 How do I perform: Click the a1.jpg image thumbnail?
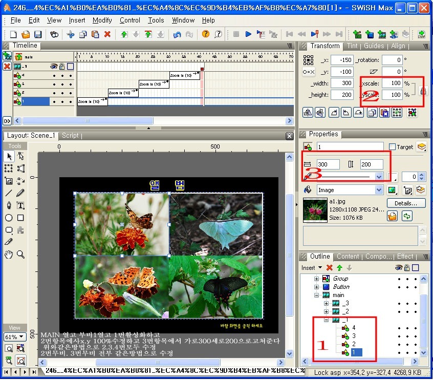tap(315, 210)
